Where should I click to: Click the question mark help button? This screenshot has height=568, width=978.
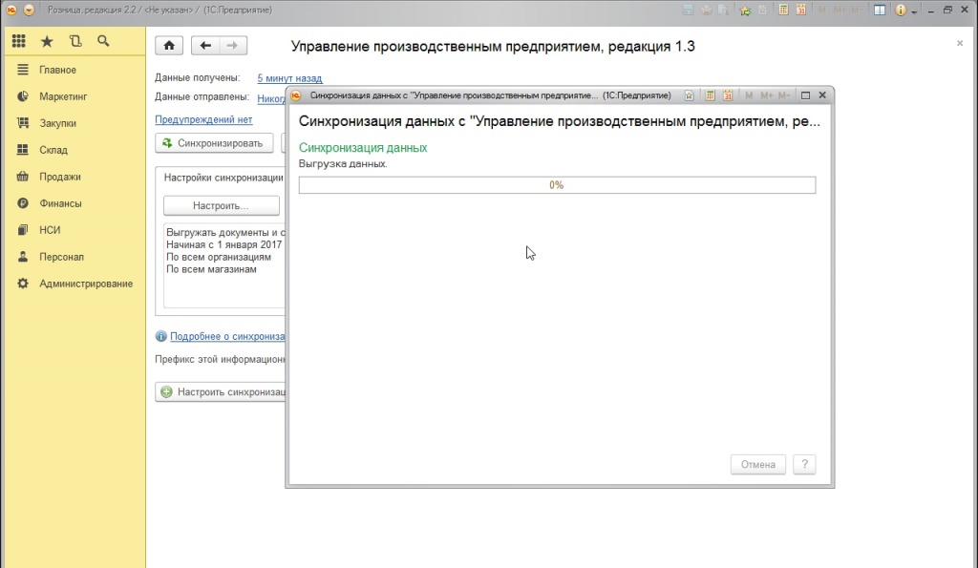tap(804, 465)
